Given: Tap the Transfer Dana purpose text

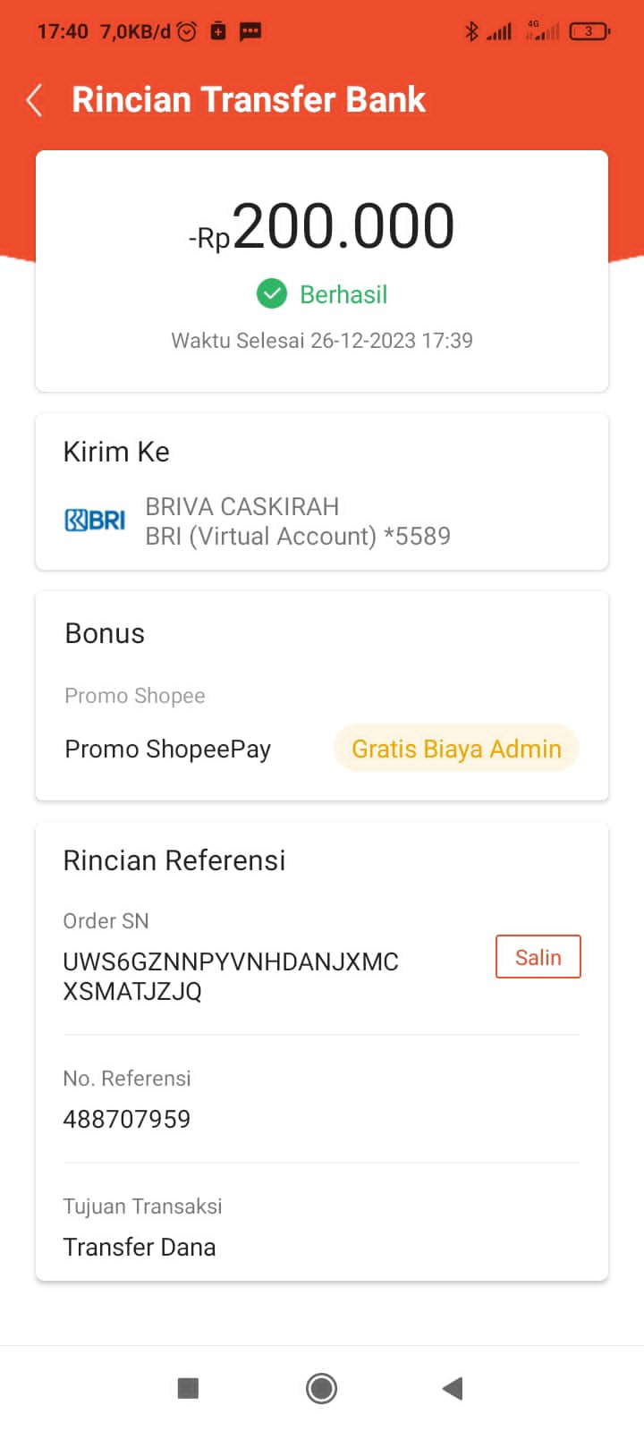Looking at the screenshot, I should pos(140,1247).
